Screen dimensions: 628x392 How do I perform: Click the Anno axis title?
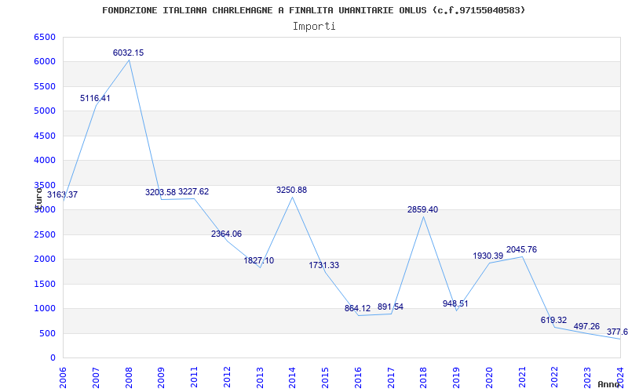coord(610,384)
